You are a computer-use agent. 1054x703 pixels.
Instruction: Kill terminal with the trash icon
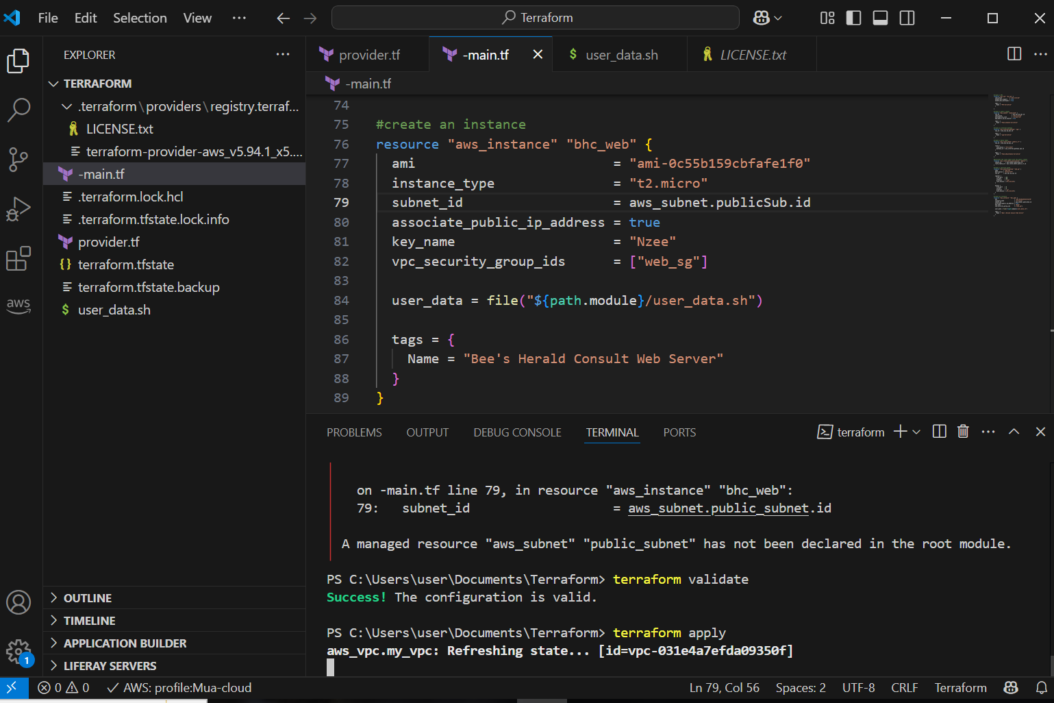[x=963, y=432]
